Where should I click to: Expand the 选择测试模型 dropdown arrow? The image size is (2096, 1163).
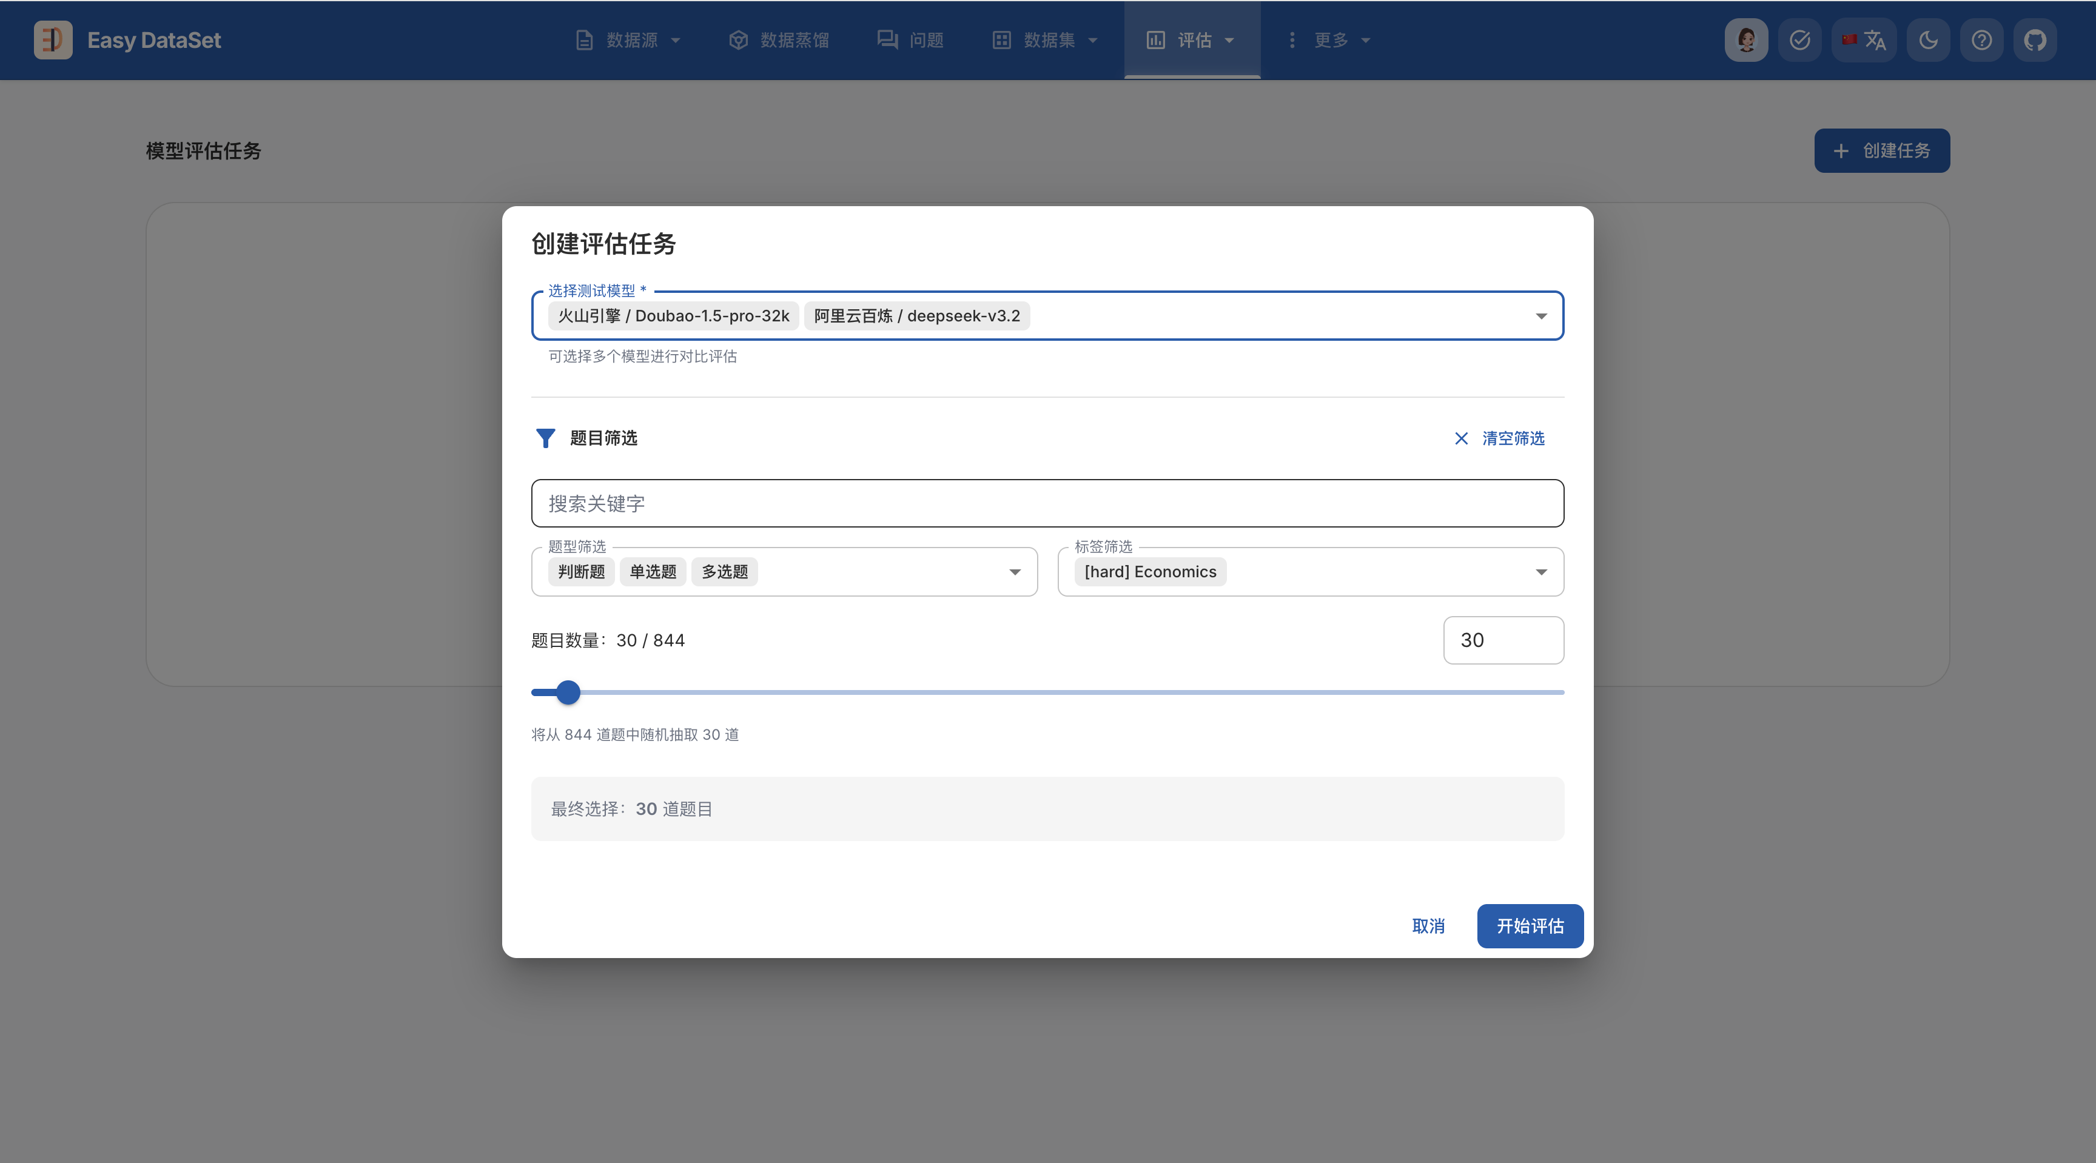(1541, 315)
